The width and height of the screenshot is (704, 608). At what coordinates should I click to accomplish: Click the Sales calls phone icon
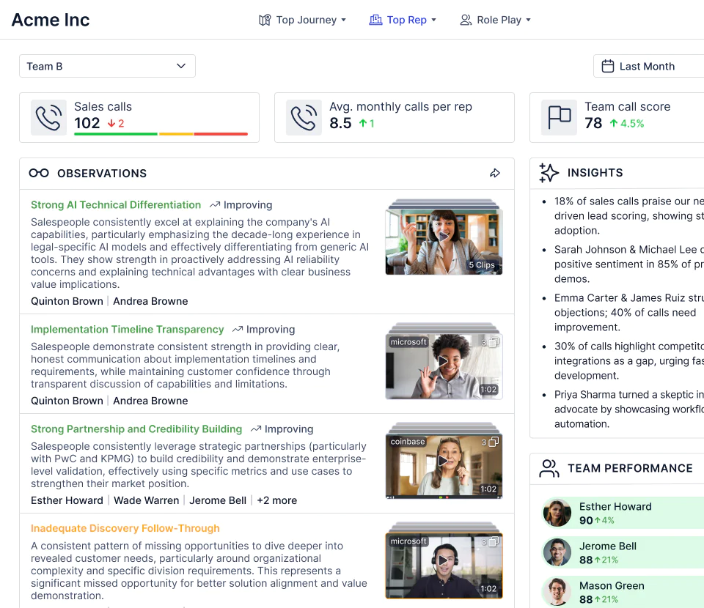click(48, 117)
